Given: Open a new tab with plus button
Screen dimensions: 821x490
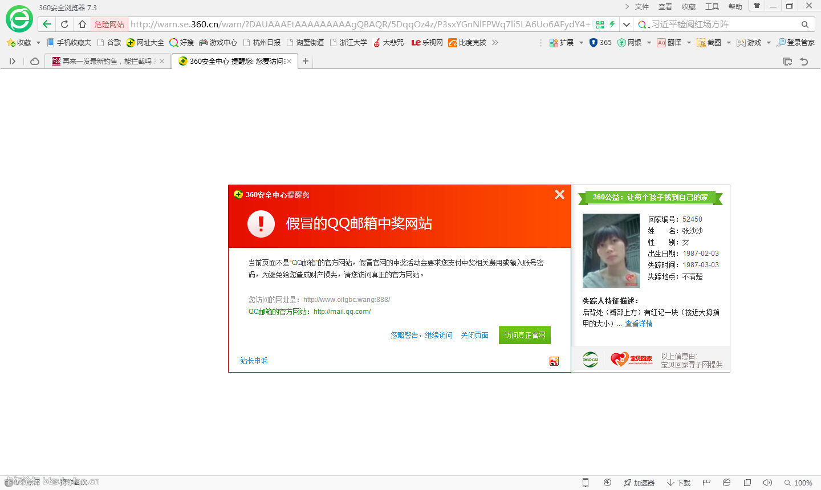Looking at the screenshot, I should point(306,62).
